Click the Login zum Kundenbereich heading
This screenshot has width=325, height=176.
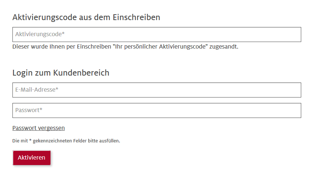click(x=61, y=73)
